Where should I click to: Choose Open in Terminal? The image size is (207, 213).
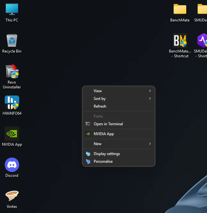(119, 124)
